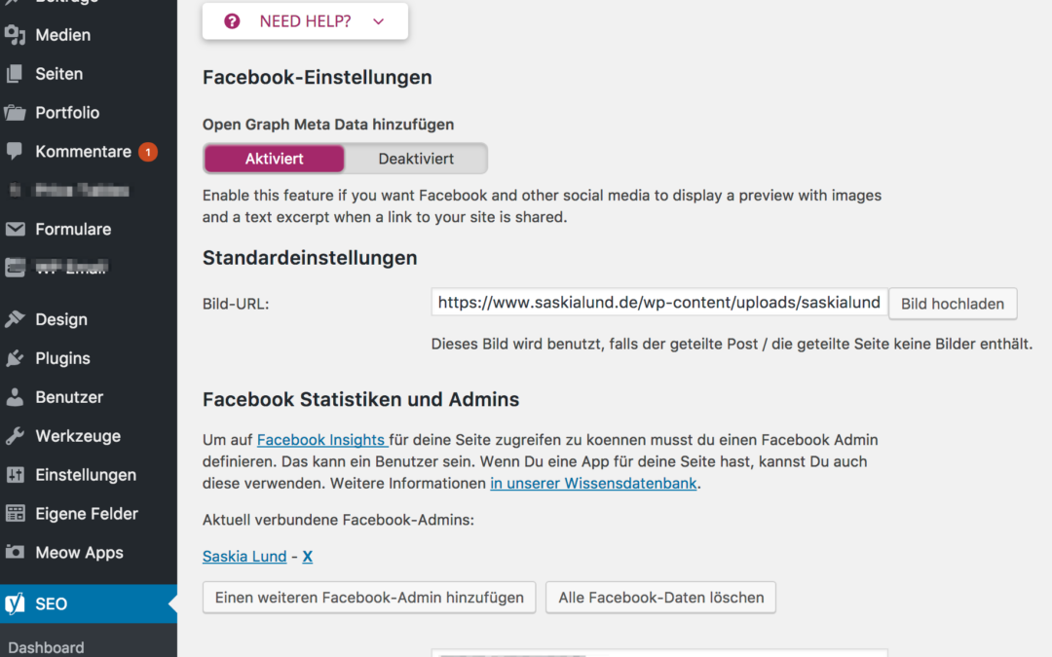Click the Portfolio folder icon

tap(15, 113)
